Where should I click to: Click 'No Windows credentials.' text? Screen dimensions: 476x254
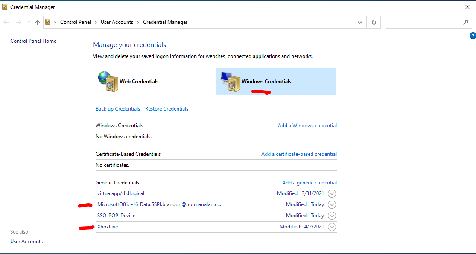123,137
